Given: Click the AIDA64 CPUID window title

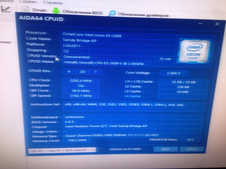Looking at the screenshot, I should (x=41, y=19).
